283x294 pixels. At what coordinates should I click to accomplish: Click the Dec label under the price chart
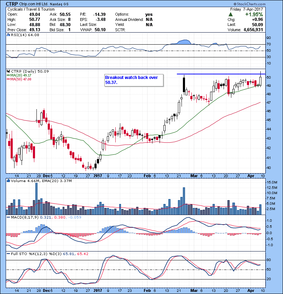(46, 176)
